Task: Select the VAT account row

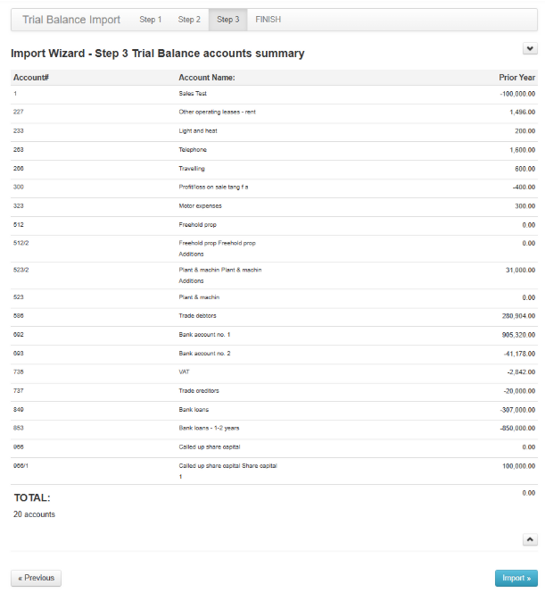Action: [x=185, y=371]
